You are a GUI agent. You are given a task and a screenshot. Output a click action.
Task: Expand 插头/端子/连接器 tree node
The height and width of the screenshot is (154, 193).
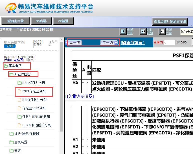pyautogui.click(x=27, y=134)
